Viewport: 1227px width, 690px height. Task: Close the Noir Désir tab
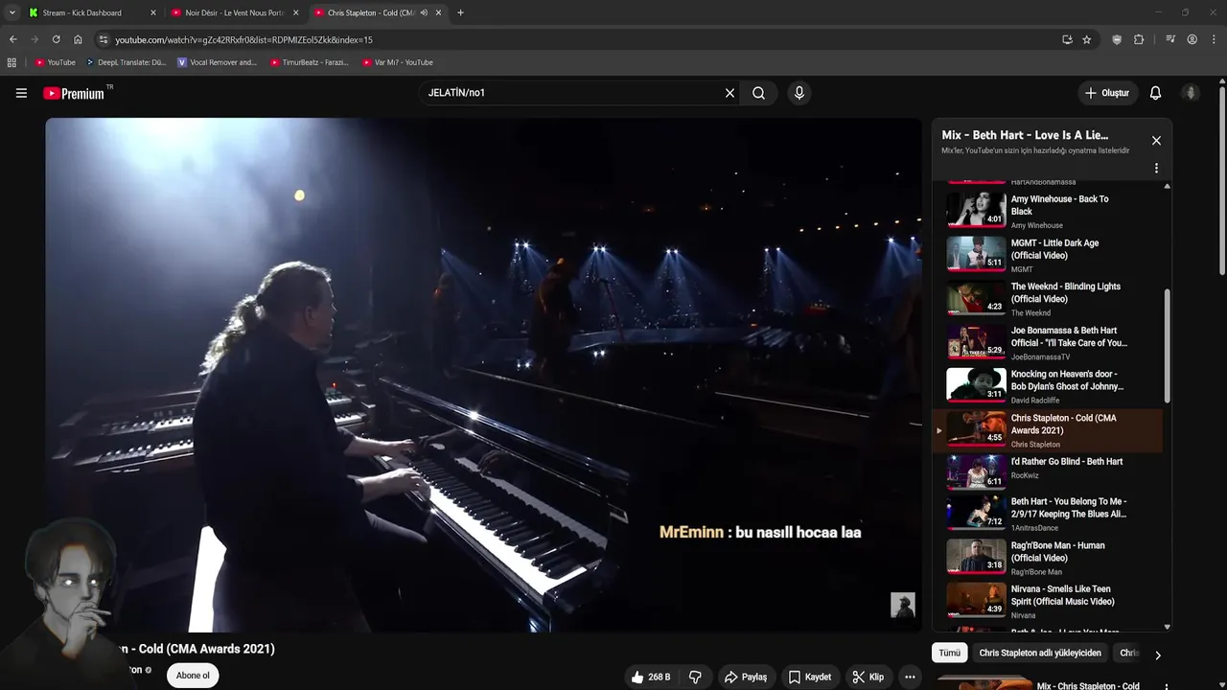pyautogui.click(x=295, y=13)
